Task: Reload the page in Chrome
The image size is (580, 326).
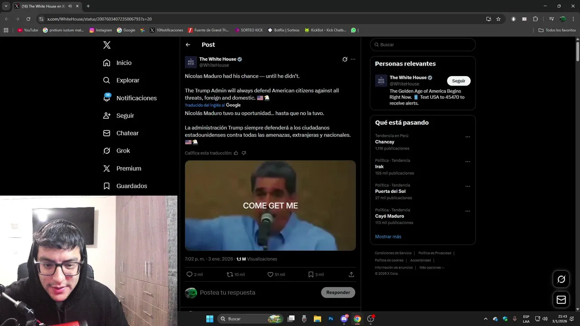Action: (x=28, y=19)
